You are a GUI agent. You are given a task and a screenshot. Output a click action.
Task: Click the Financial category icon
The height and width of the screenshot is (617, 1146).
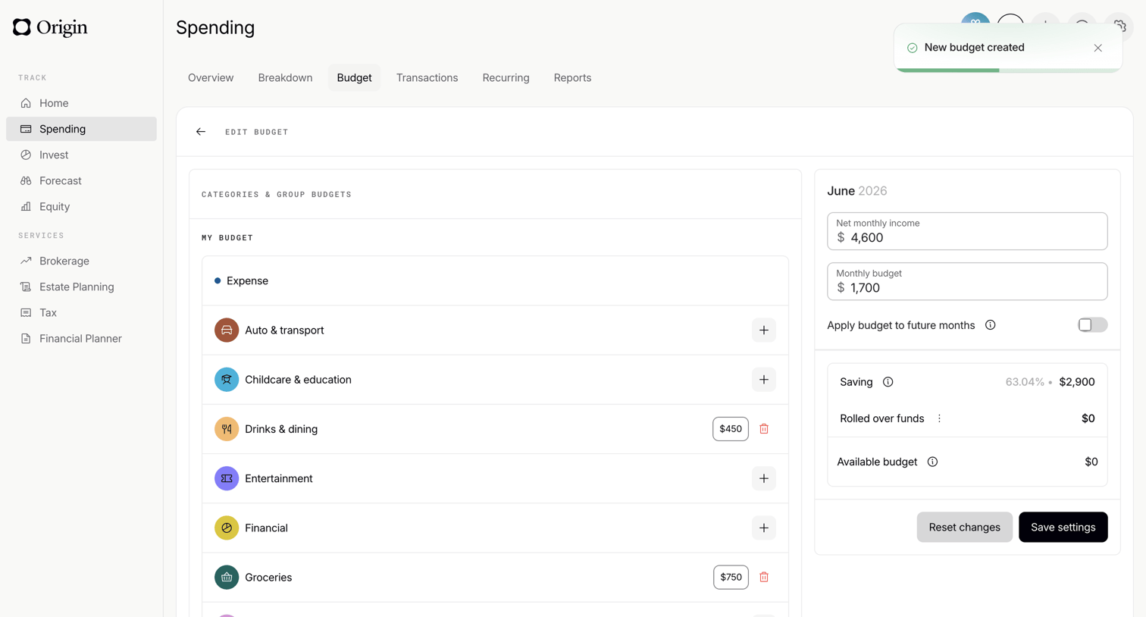pos(227,528)
